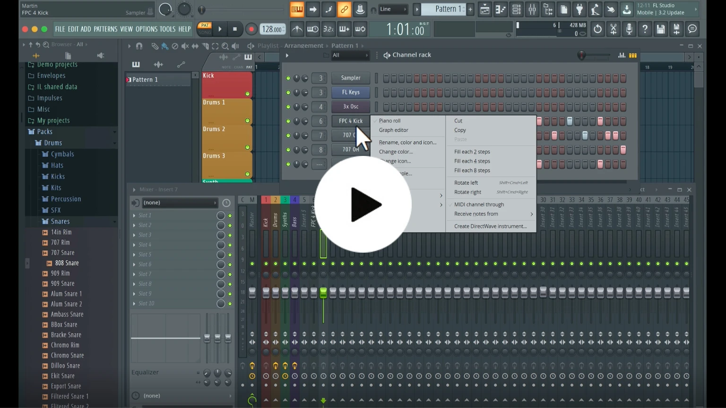
Task: Mute the FL Keys channel green LED
Action: [x=288, y=93]
